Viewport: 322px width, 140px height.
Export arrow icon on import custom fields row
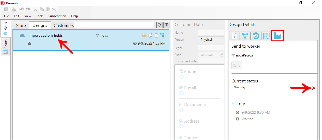pos(156,35)
